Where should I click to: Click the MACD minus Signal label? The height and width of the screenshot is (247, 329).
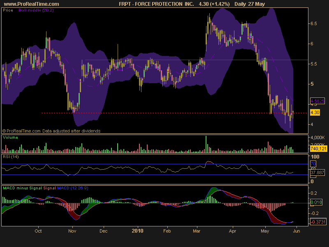[23, 188]
